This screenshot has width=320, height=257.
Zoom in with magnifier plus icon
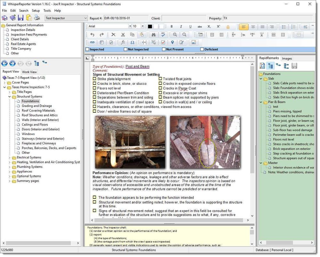tap(175, 35)
